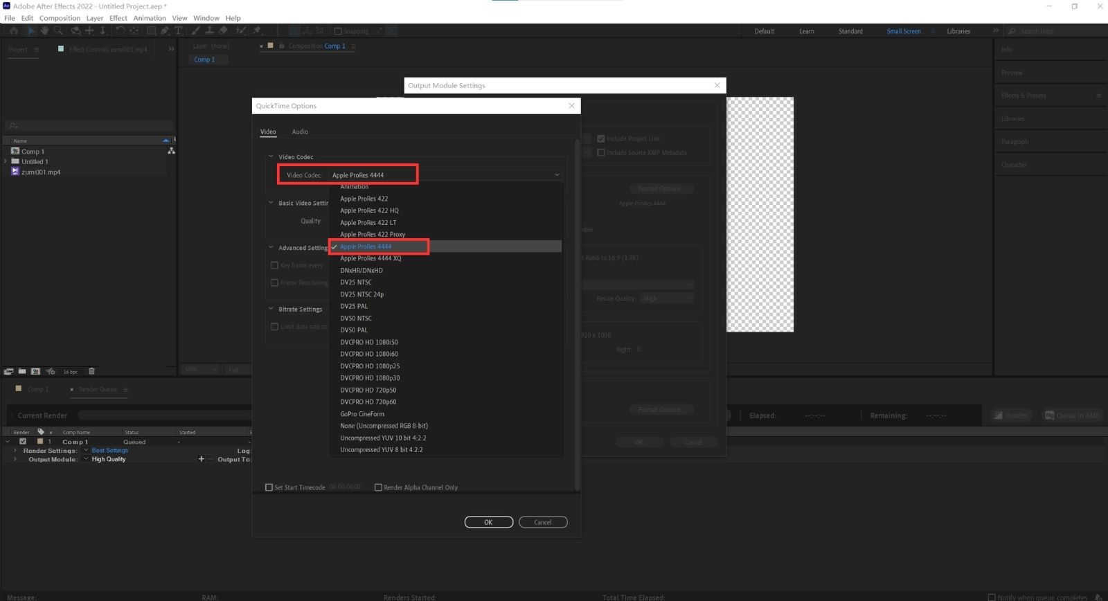
Task: Add output module with plus icon
Action: coord(202,459)
